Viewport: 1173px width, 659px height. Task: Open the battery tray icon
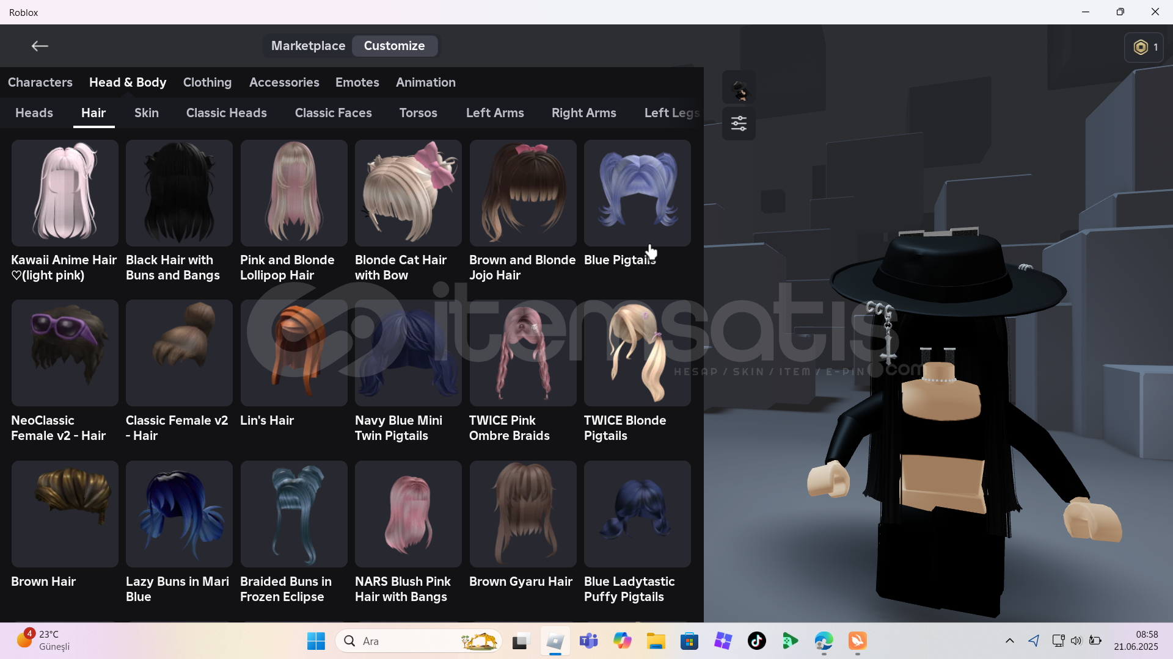pyautogui.click(x=1095, y=641)
